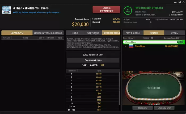Click the search icon in Игроки column
The image size is (186, 114).
click(x=152, y=38)
